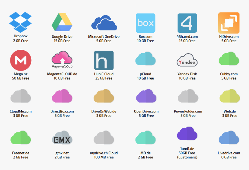Click "15 GB Free" under 4Shared.com
This screenshot has height=170, width=249.
point(187,41)
